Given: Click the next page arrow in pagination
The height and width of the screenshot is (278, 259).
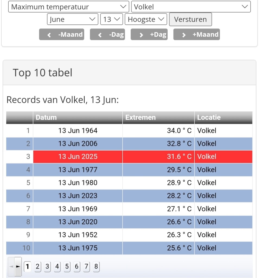Looking at the screenshot, I should click(x=18, y=267).
